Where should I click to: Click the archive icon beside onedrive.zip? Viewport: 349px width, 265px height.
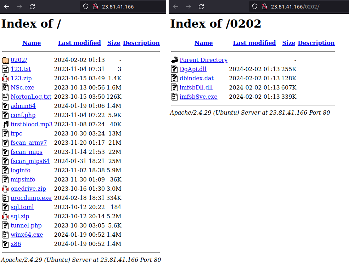coord(5,189)
